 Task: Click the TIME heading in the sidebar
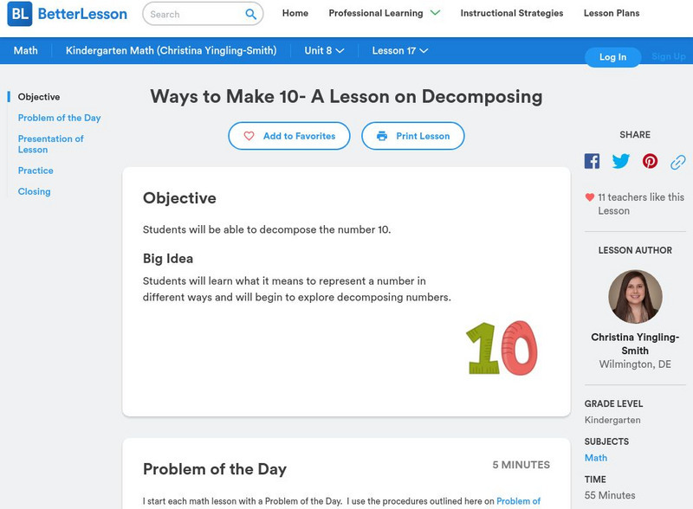click(595, 480)
